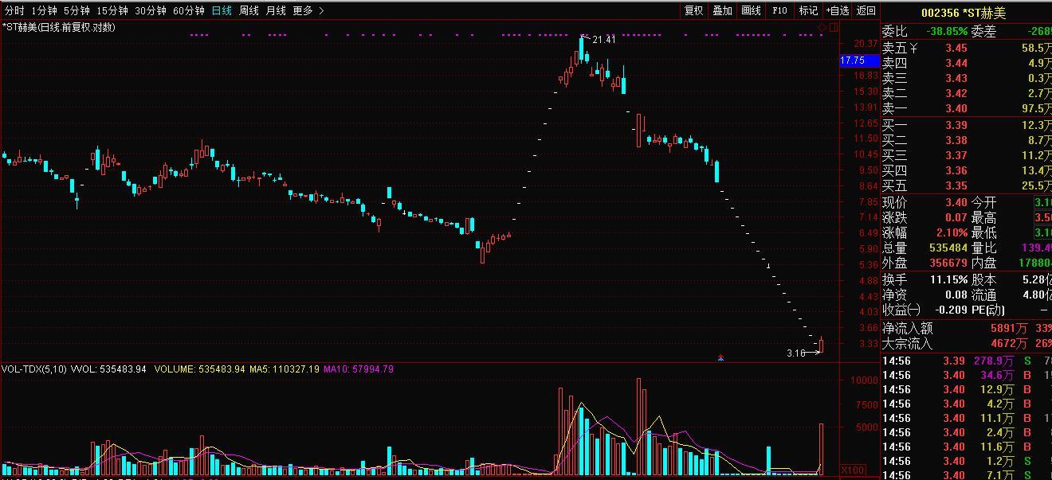
Task: Click the square window icon at chart corner
Action: [834, 28]
